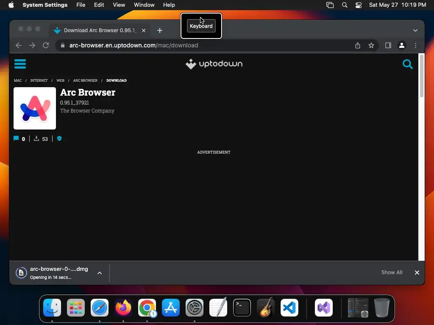
Task: Open Google Chrome from the Dock
Action: coord(147,308)
